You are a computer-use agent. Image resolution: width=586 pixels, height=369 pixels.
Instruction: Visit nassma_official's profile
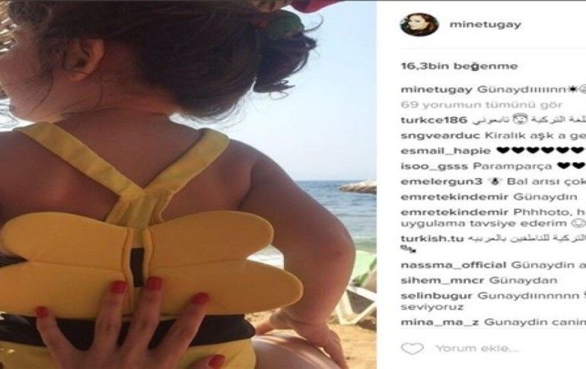point(454,266)
